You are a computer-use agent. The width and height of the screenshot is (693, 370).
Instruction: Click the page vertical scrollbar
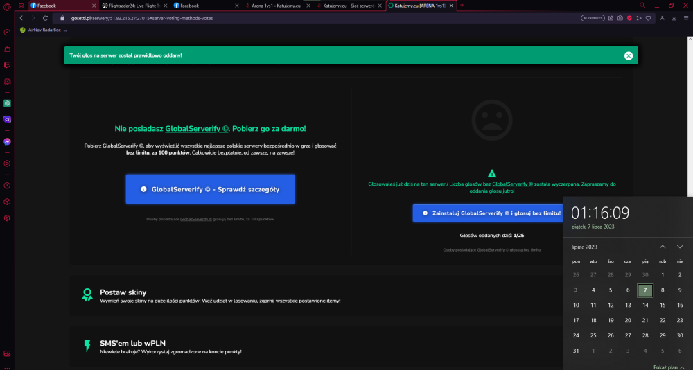coord(690,115)
